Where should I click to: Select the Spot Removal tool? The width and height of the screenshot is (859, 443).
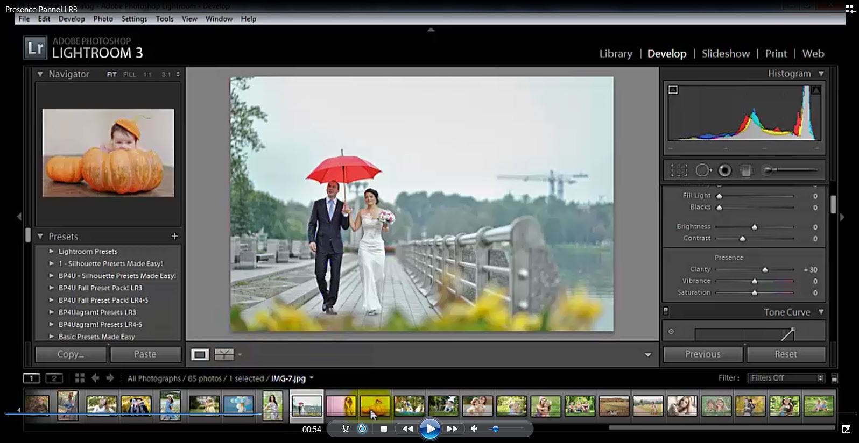(x=703, y=170)
